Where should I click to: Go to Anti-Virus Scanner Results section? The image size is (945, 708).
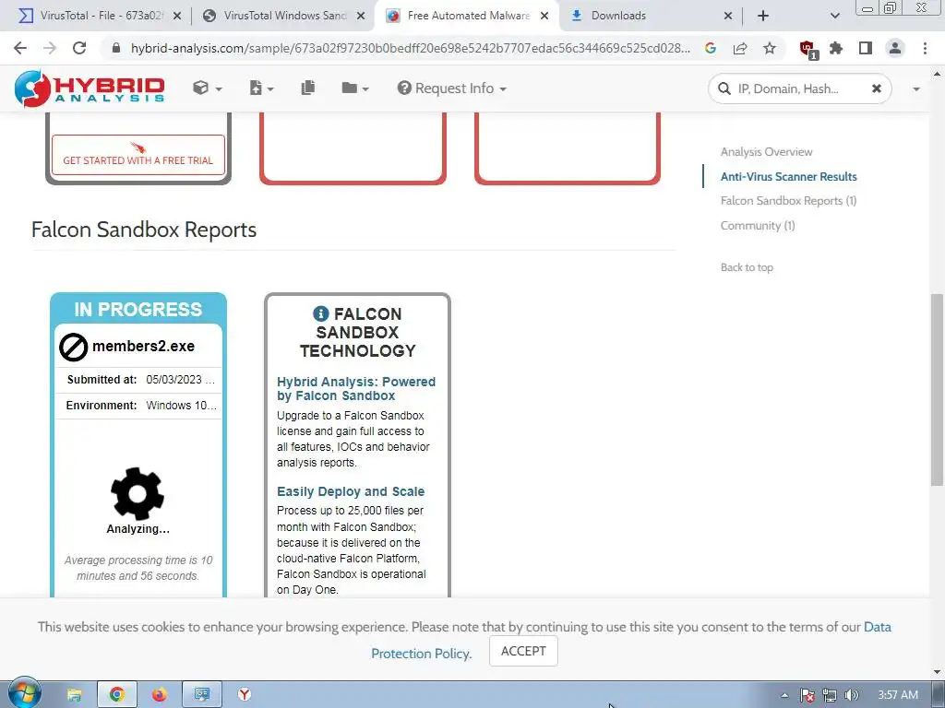pyautogui.click(x=788, y=176)
